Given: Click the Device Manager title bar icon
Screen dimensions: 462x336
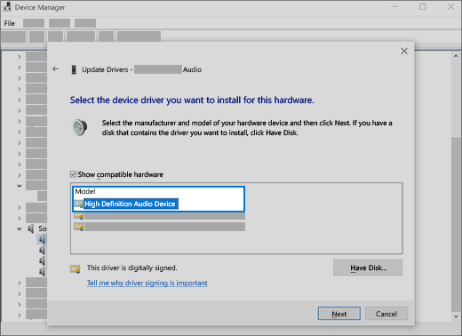Looking at the screenshot, I should (x=7, y=7).
